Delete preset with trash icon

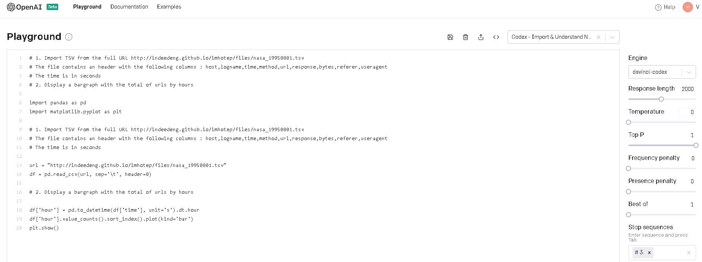(465, 37)
